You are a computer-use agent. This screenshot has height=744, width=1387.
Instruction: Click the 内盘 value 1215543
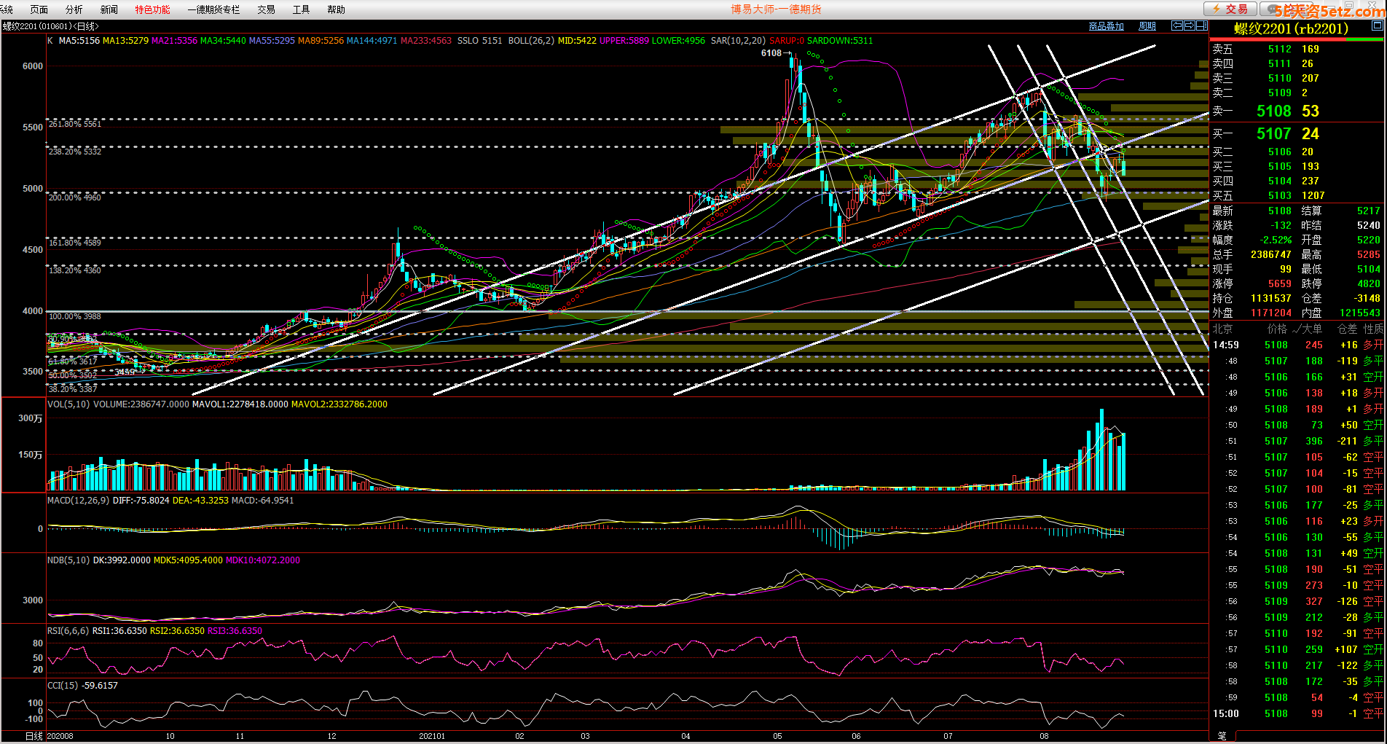(x=1360, y=313)
